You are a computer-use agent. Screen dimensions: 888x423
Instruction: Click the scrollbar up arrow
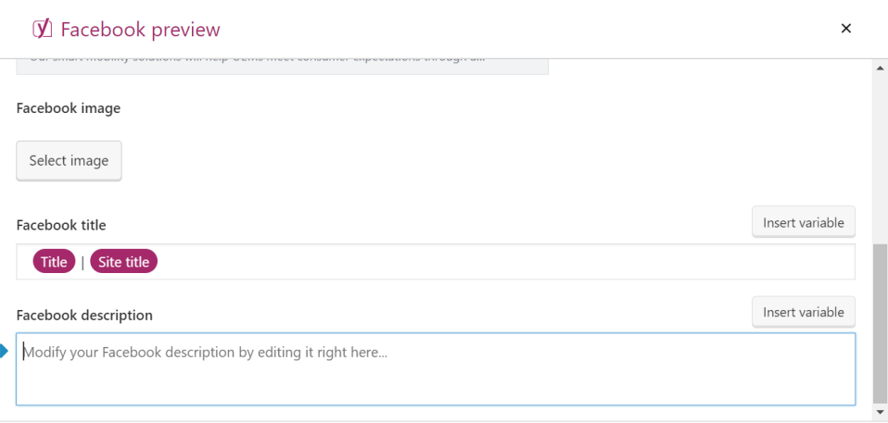point(880,68)
